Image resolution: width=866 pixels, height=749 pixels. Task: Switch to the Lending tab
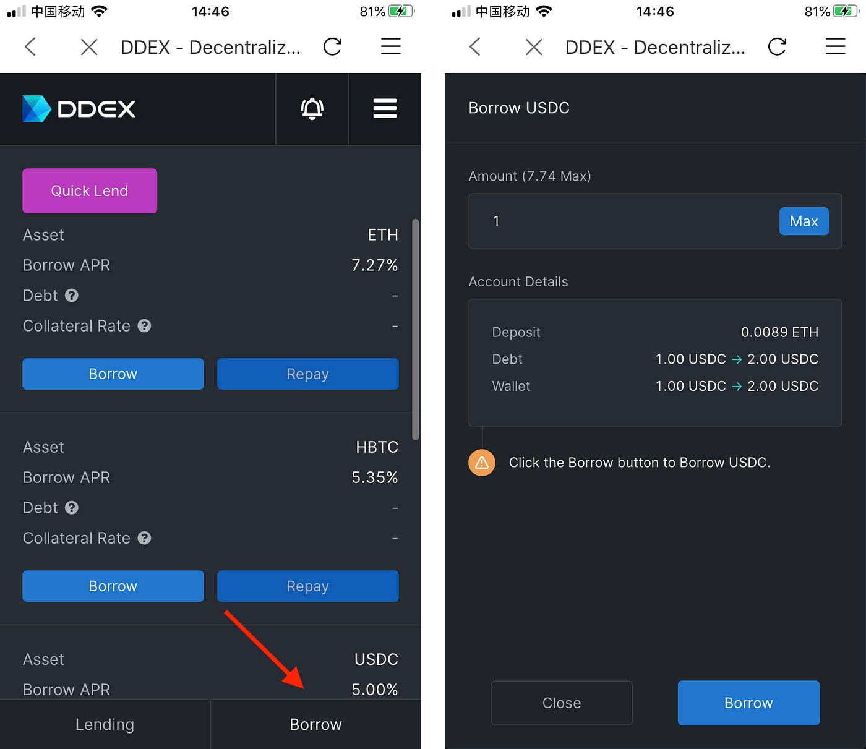pos(105,724)
